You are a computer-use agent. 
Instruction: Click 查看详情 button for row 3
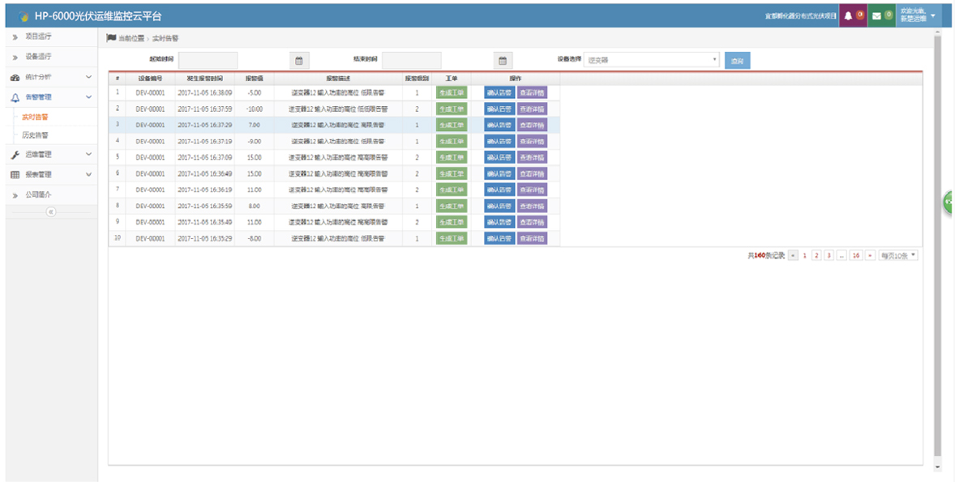click(x=532, y=126)
